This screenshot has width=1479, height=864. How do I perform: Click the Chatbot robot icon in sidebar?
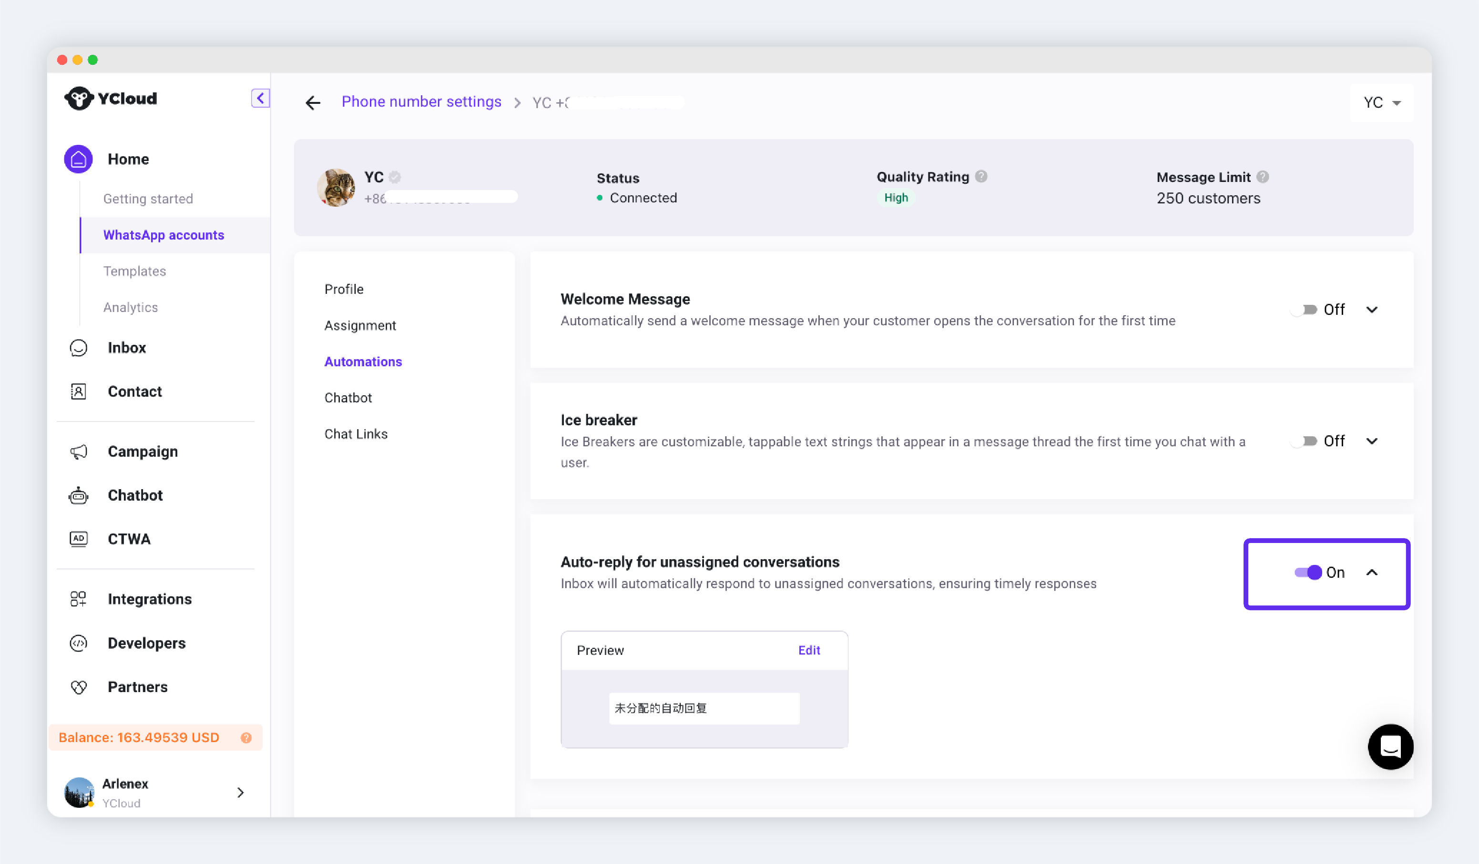pos(78,496)
